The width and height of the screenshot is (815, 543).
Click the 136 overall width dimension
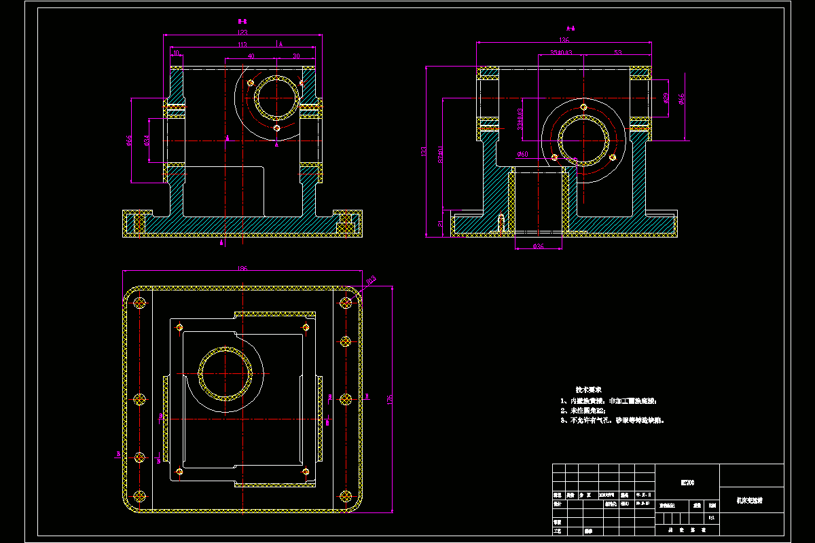tap(564, 40)
